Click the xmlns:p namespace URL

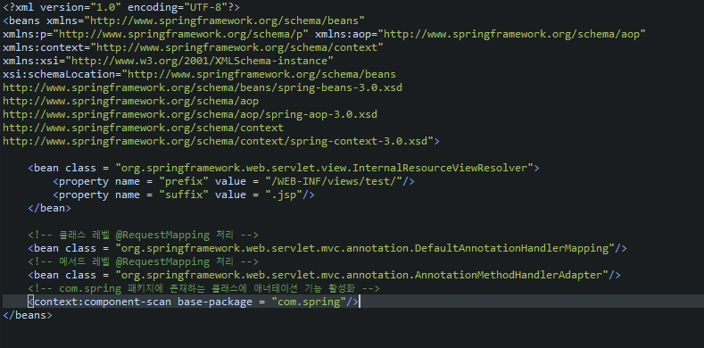pyautogui.click(x=180, y=34)
